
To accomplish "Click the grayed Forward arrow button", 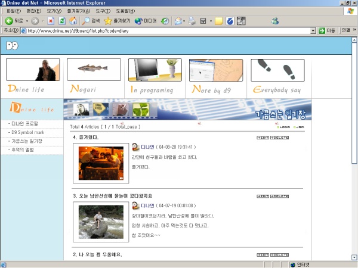I will pos(35,21).
